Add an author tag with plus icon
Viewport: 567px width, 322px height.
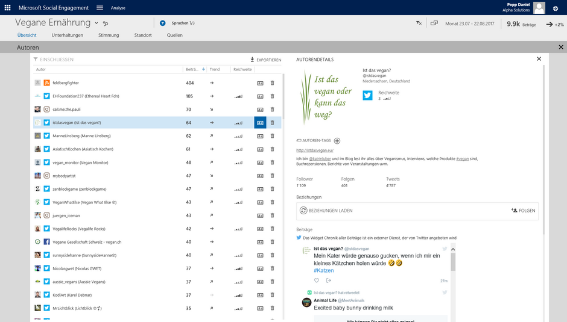(337, 141)
